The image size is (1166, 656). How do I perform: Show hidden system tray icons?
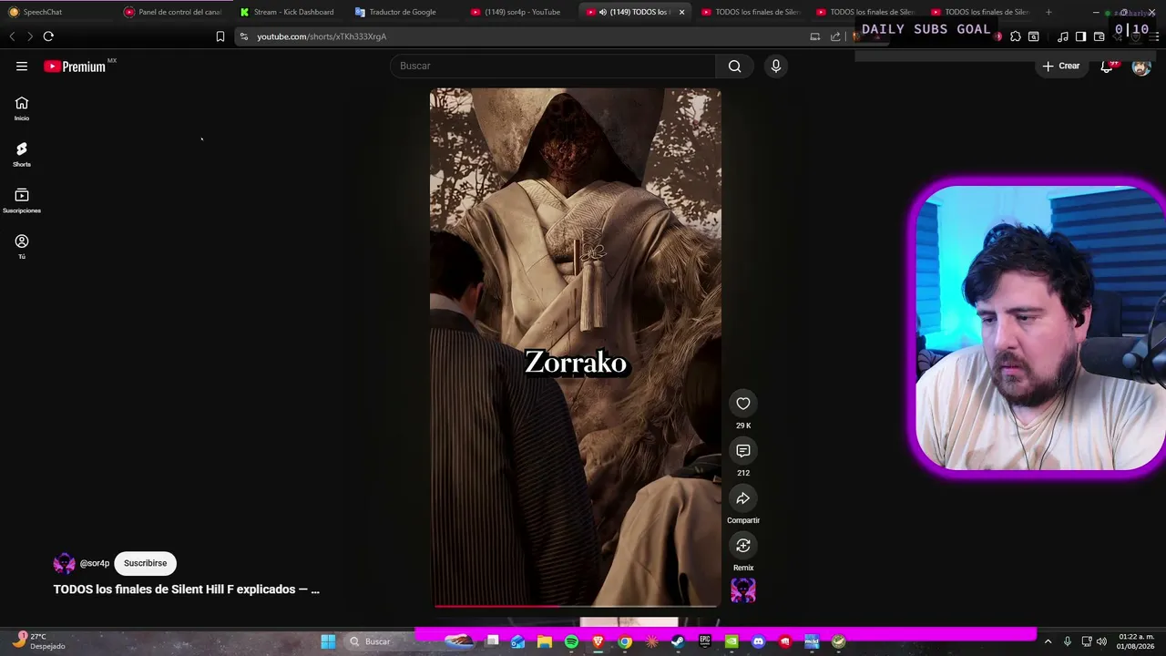point(1048,641)
